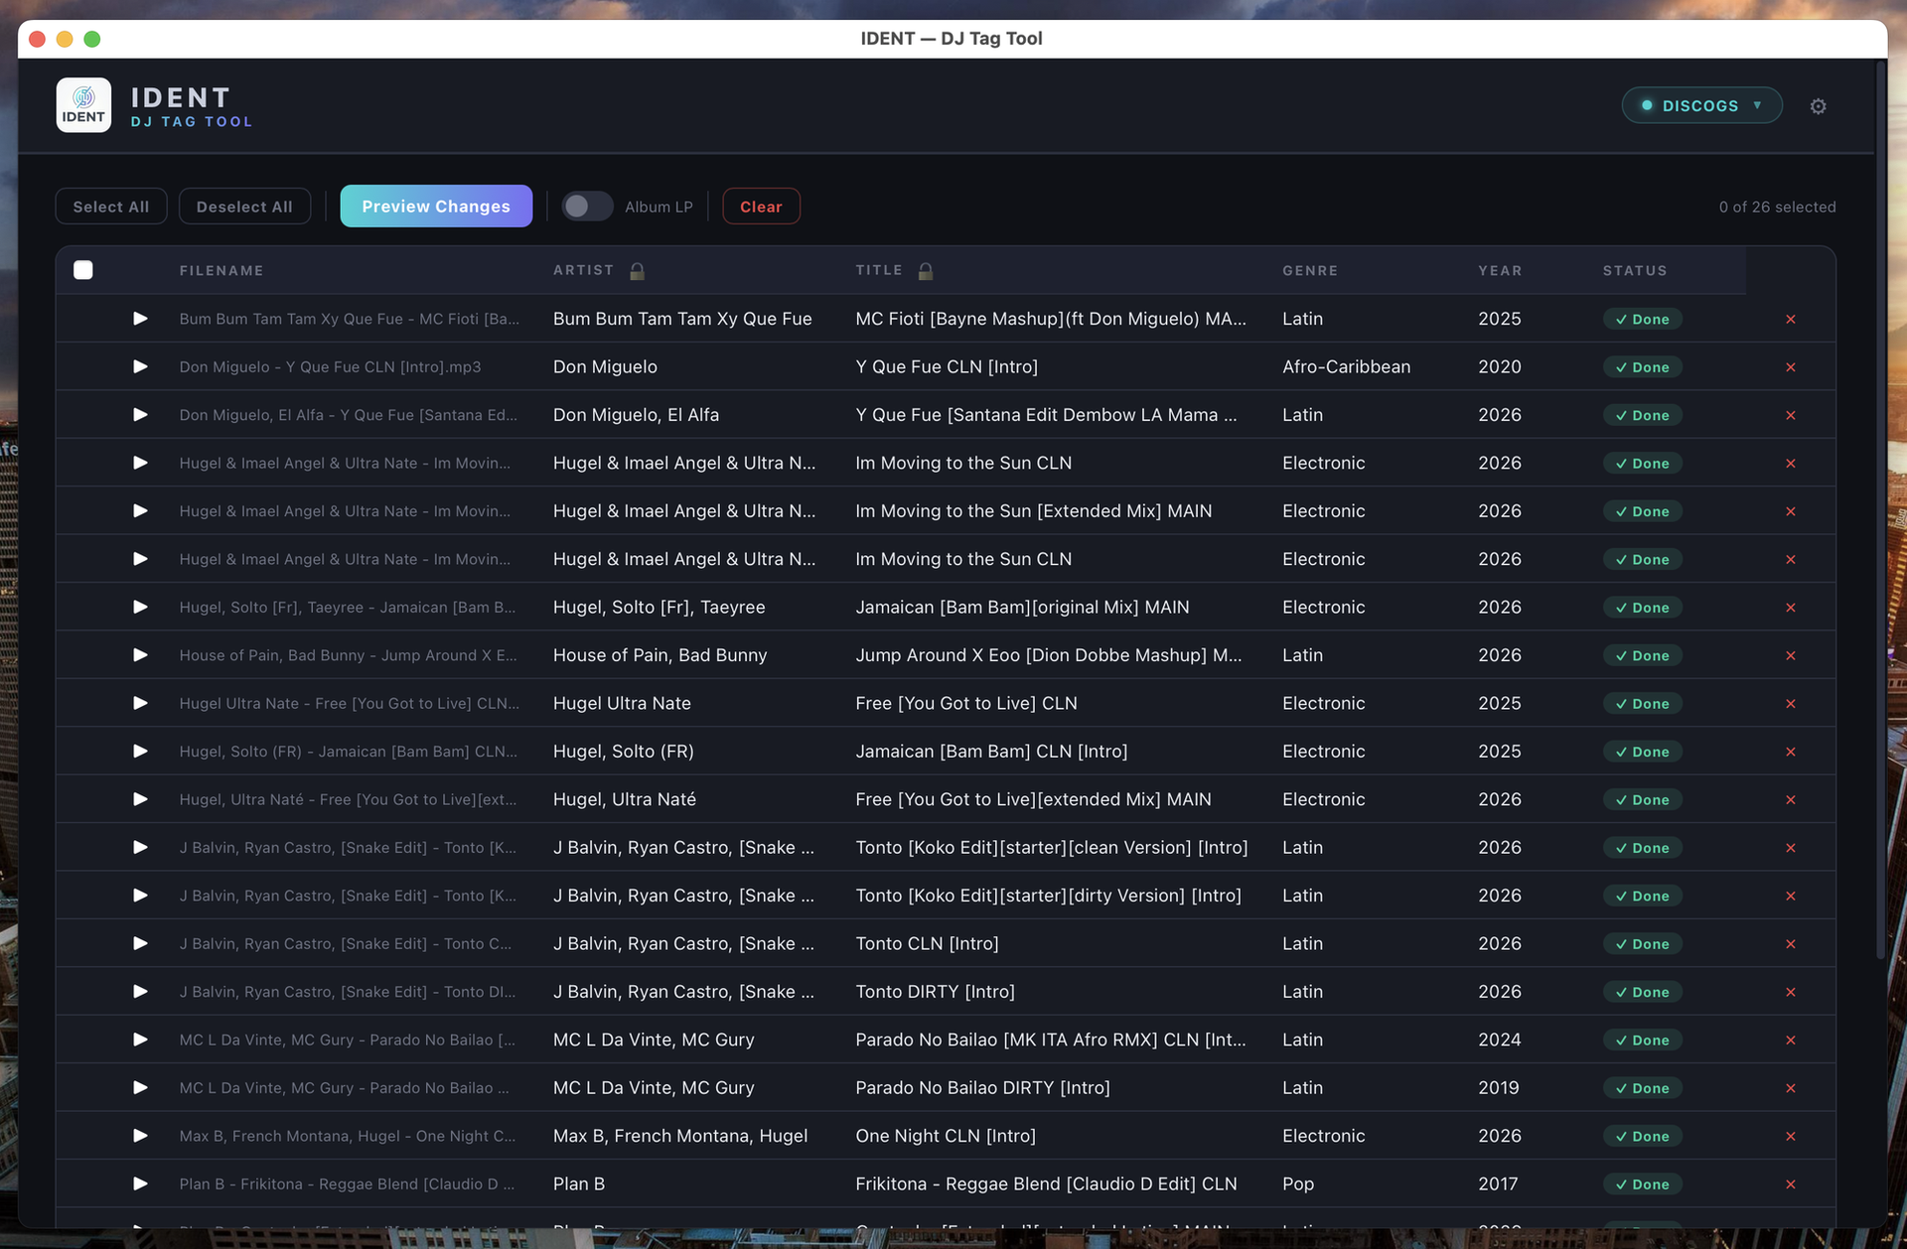Click the FILENAME column header
The image size is (1907, 1249).
[221, 271]
